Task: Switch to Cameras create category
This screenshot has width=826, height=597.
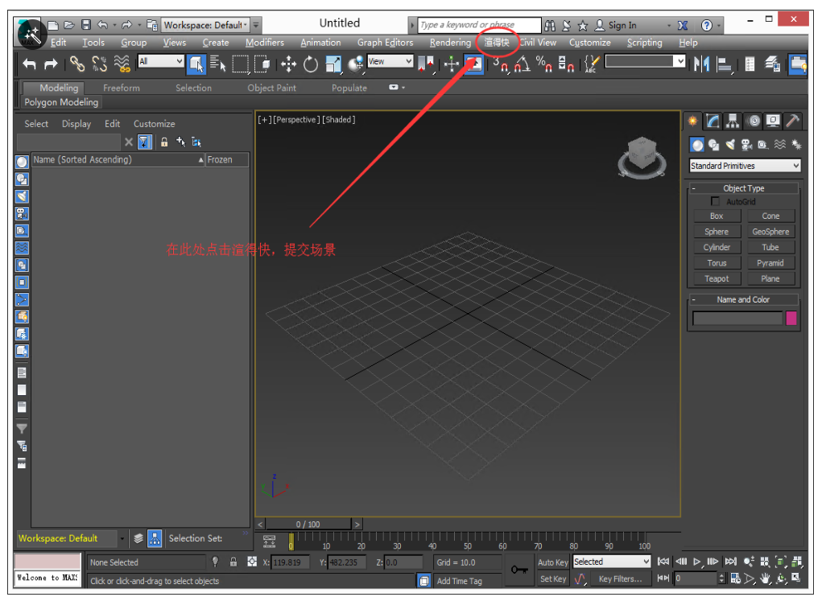Action: point(746,145)
